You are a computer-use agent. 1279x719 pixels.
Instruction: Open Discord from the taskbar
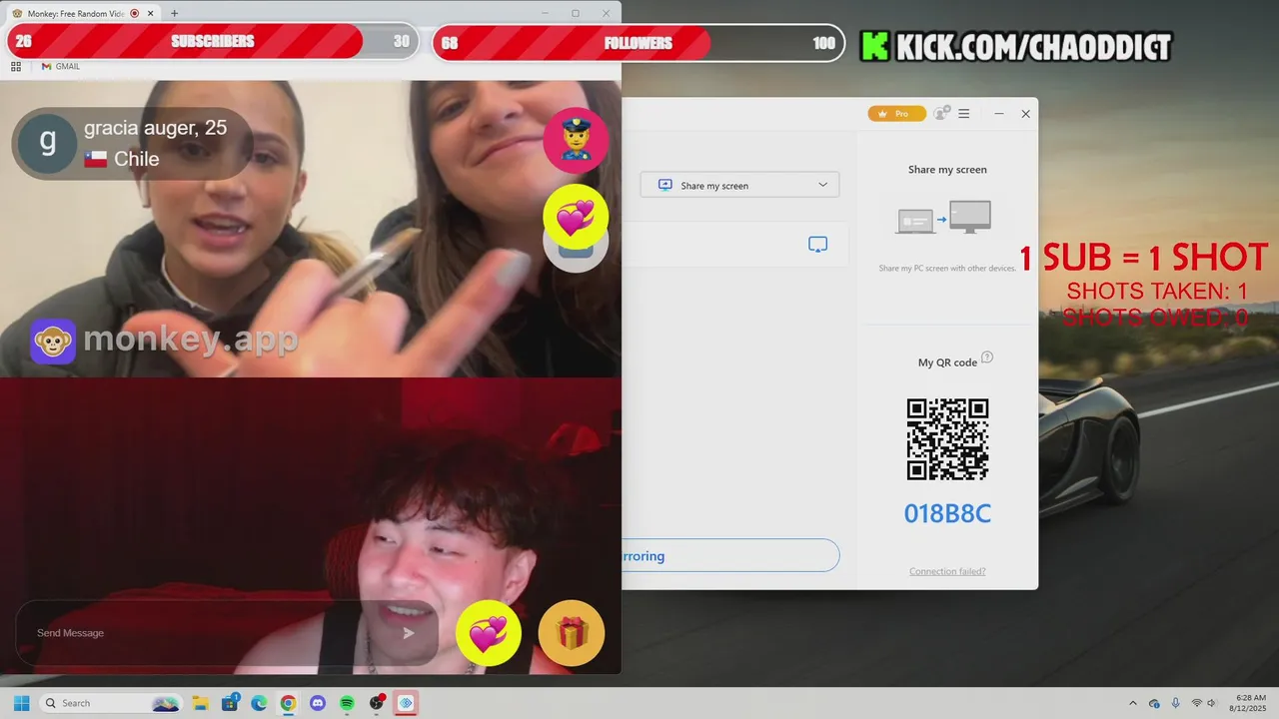click(x=318, y=703)
